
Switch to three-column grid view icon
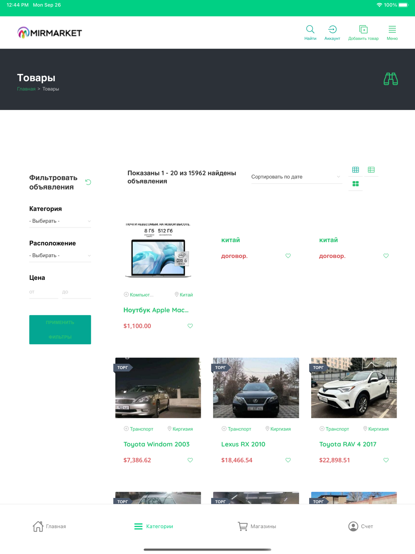click(356, 169)
